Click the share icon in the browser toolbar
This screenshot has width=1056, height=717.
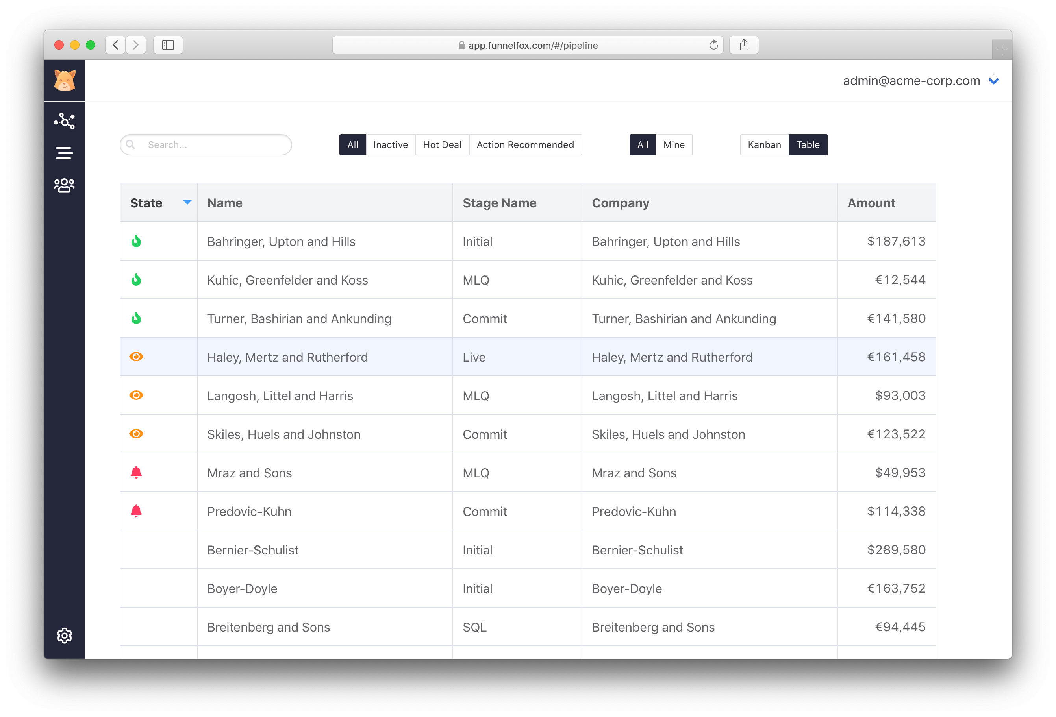743,44
